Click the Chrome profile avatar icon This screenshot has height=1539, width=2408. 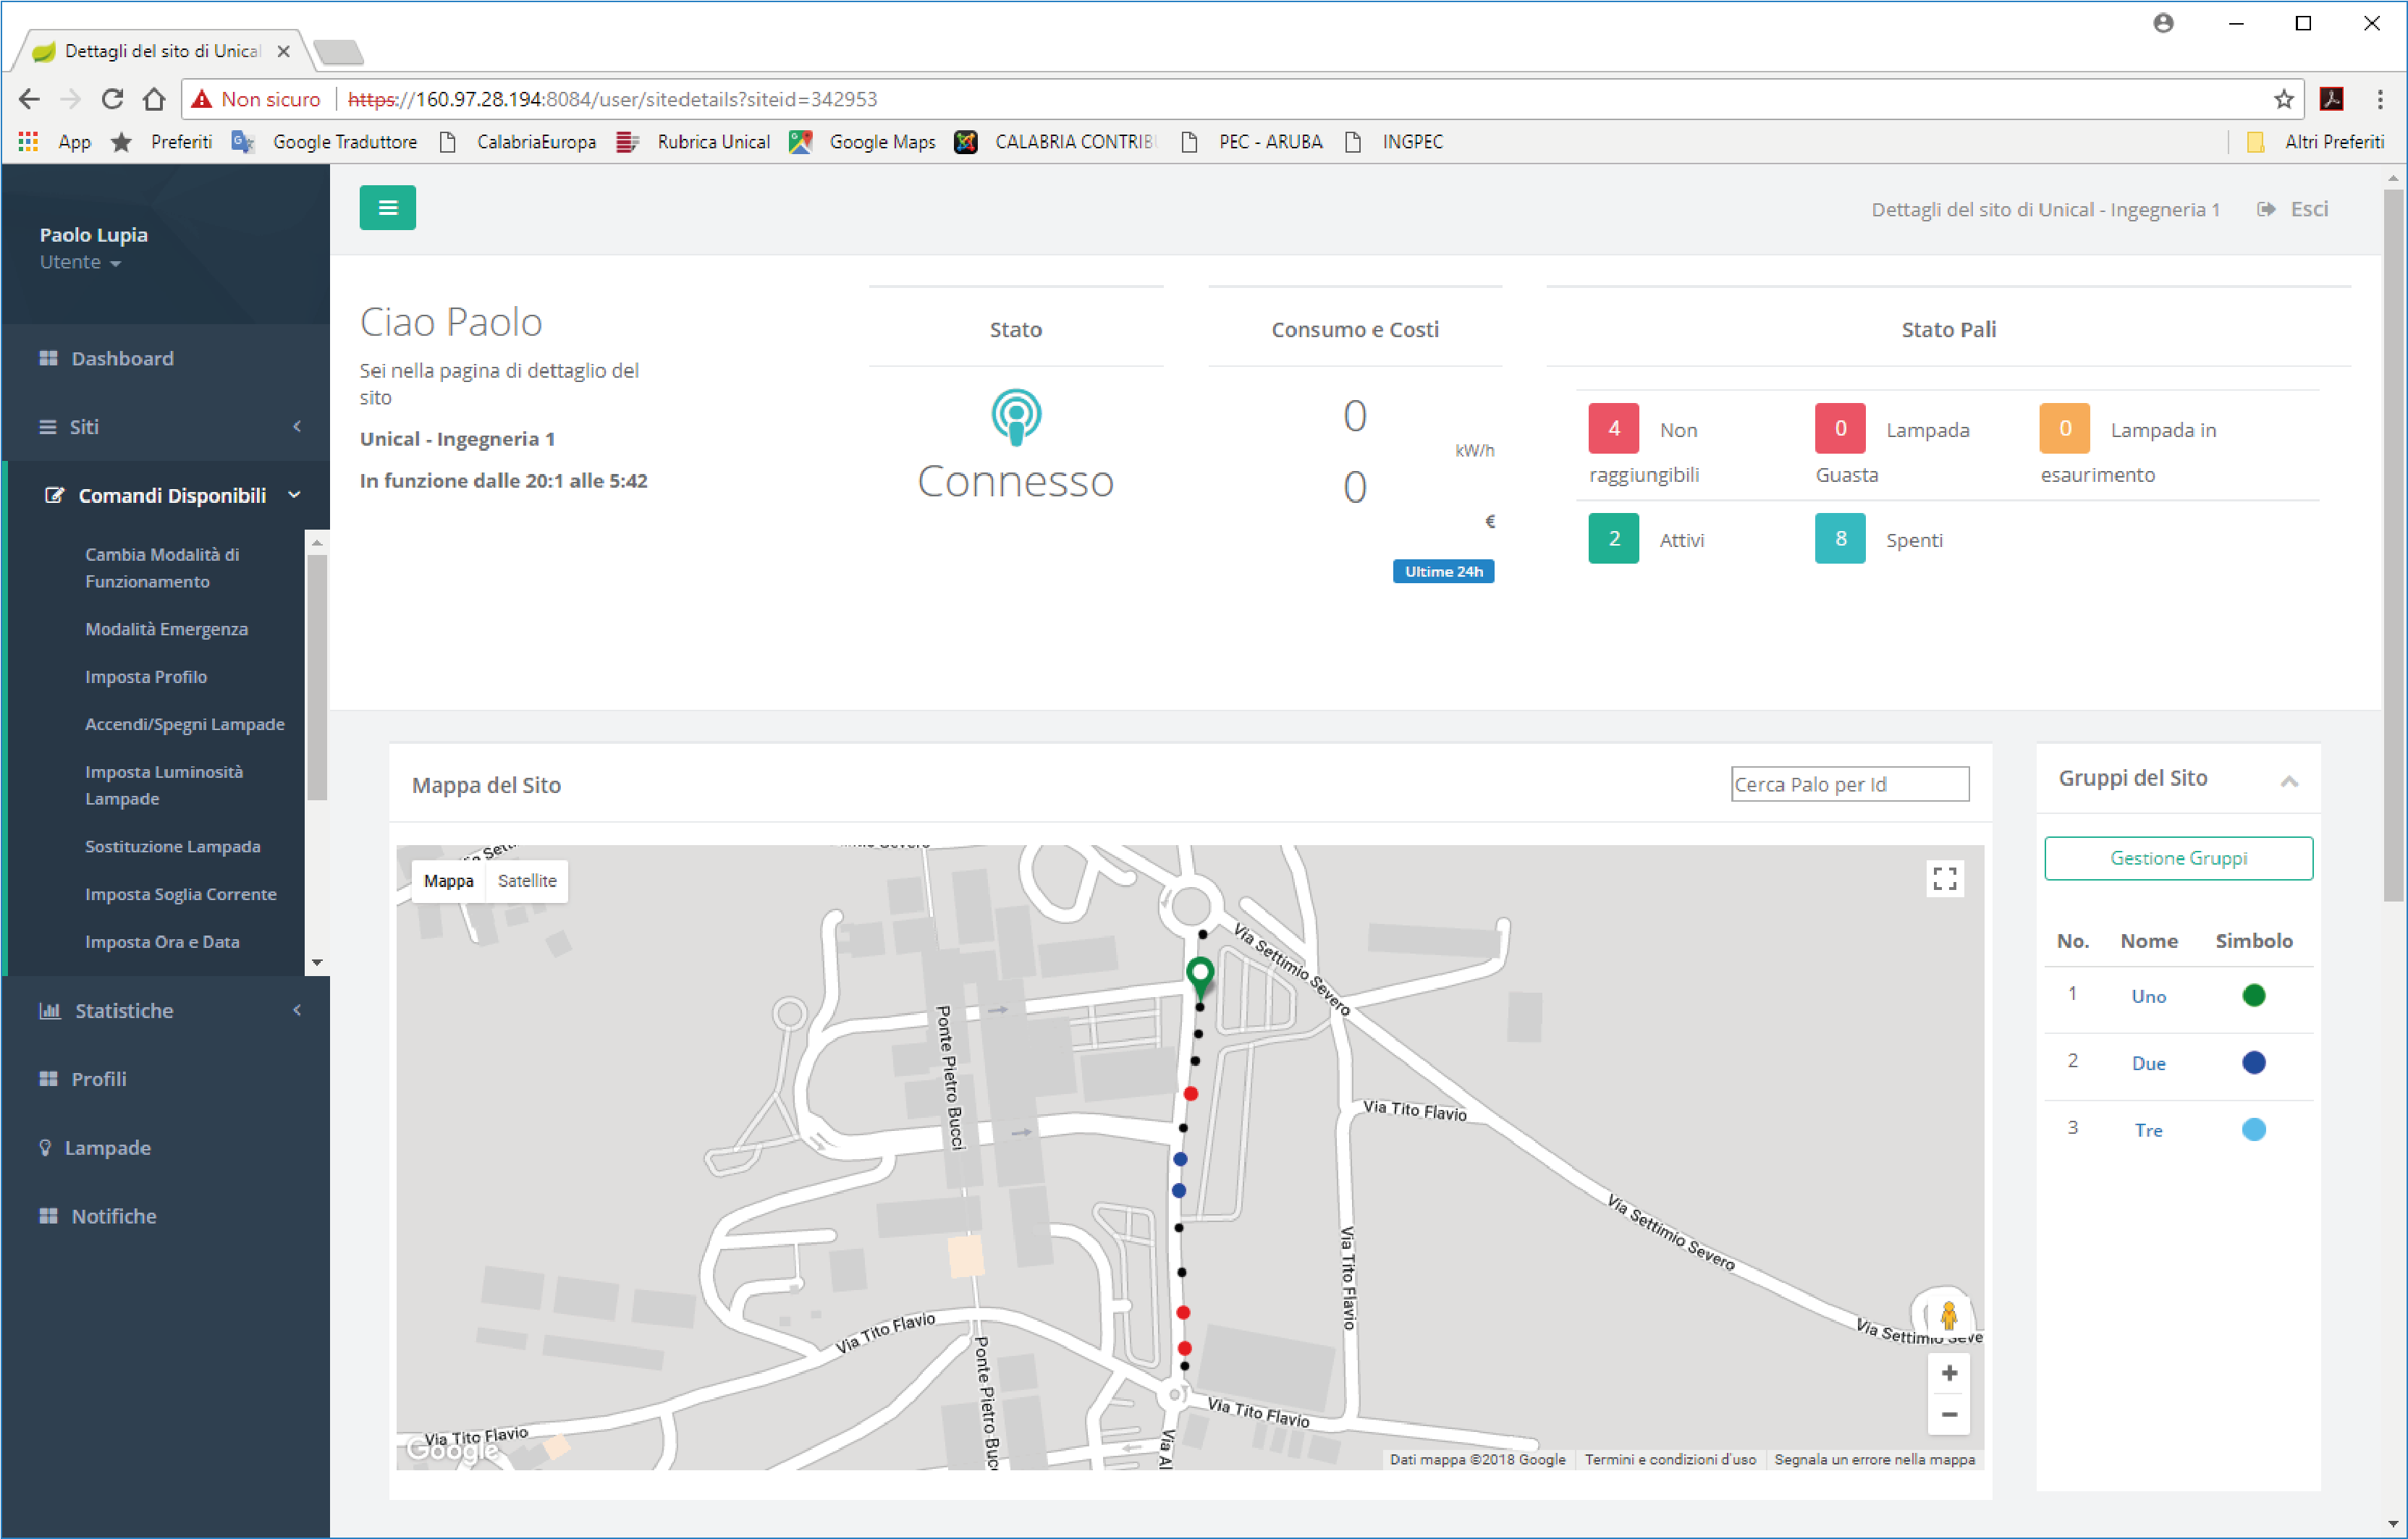tap(2163, 23)
